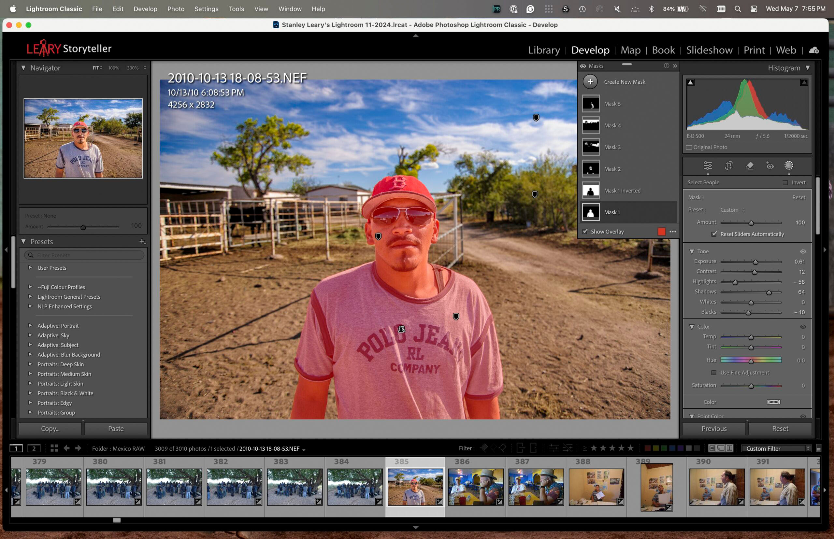
Task: Toggle filter lock switch in filmstrip bar
Action: [x=819, y=448]
